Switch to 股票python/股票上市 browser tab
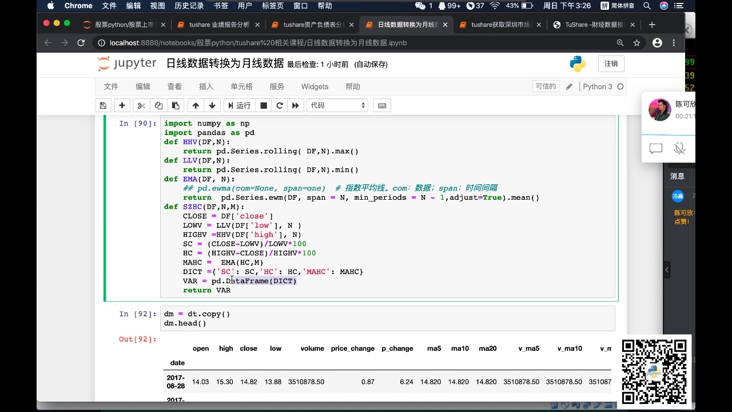The height and width of the screenshot is (412, 732). [x=124, y=25]
